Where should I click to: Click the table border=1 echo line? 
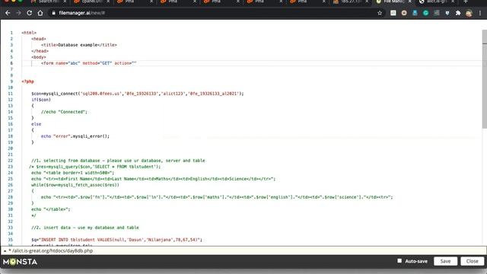coord(73,173)
